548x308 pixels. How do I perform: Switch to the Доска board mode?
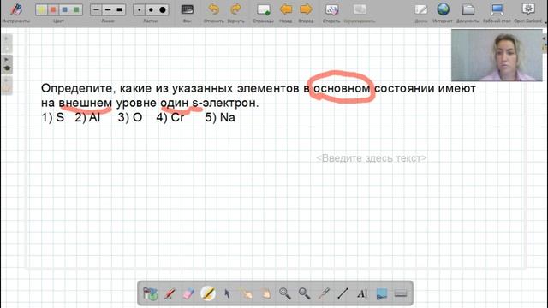[x=421, y=13]
